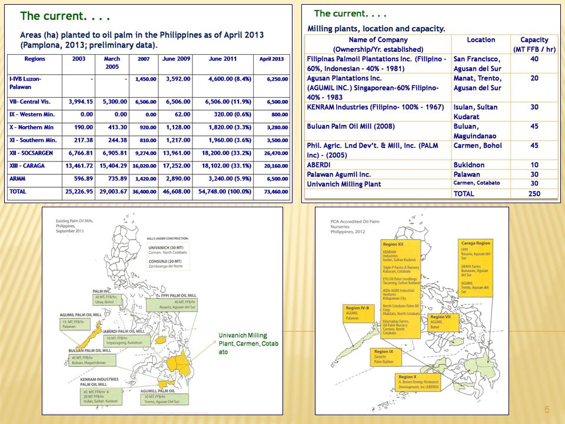Select the 'ABERDI' company row
Viewport: 565px width, 424px height.
pos(318,165)
